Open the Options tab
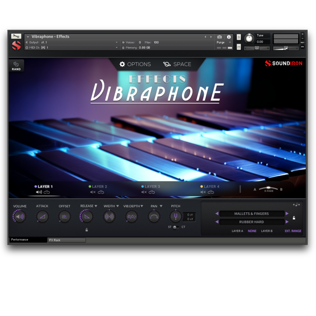Image resolution: width=316 pixels, height=316 pixels. [135, 64]
